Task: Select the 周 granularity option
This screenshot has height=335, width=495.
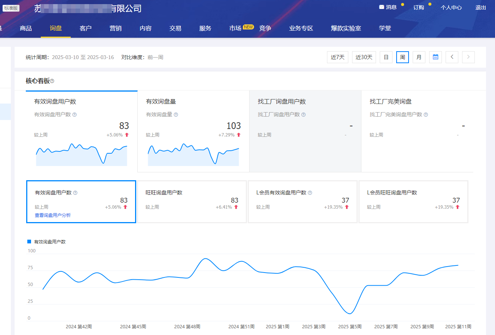Action: (x=402, y=57)
